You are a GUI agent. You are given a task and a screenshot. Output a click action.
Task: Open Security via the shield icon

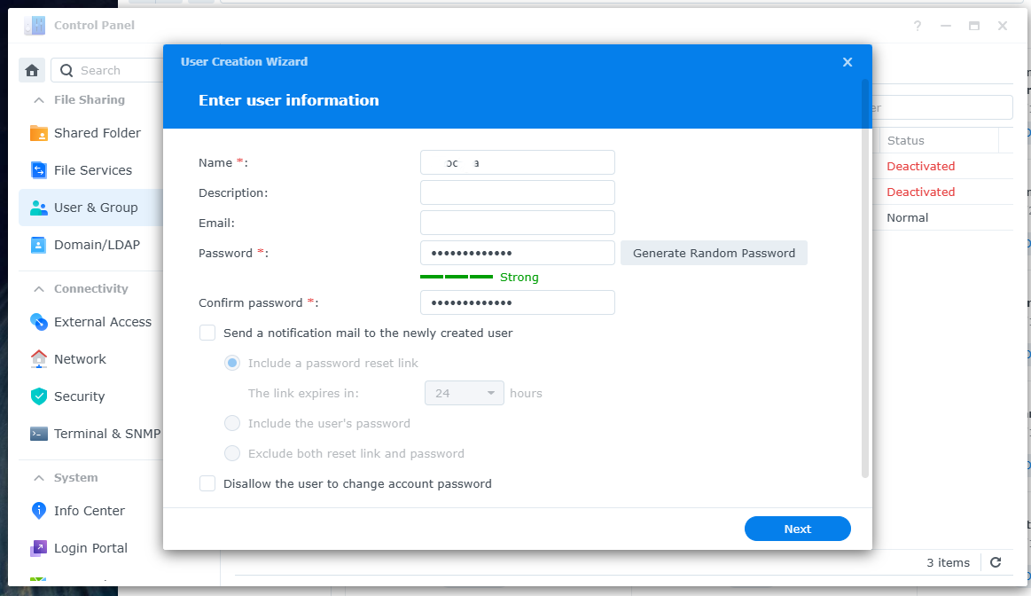[39, 396]
